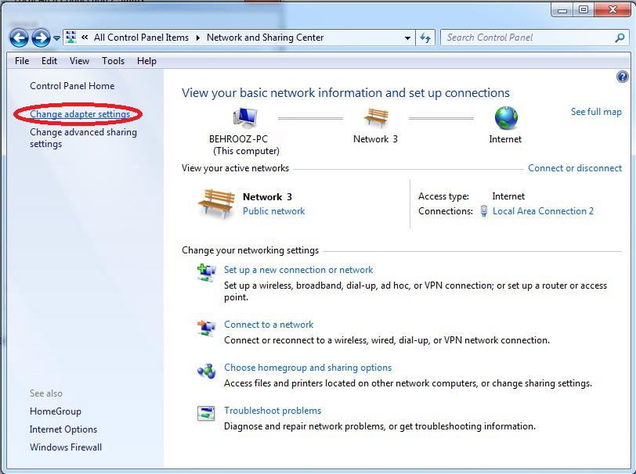Expand the recent pages dropdown next to Forward
The width and height of the screenshot is (636, 474).
pos(57,38)
